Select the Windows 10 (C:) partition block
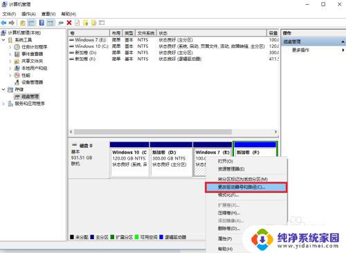 (129, 160)
